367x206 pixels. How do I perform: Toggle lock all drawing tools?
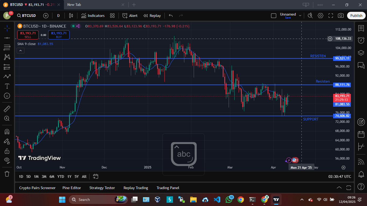coord(7,151)
